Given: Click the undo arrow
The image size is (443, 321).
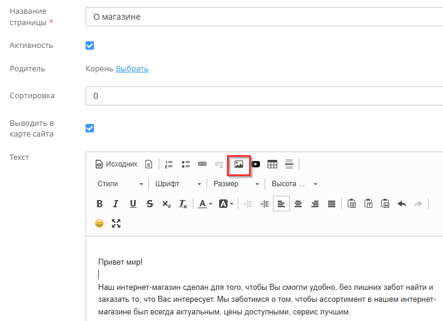Looking at the screenshot, I should [402, 204].
